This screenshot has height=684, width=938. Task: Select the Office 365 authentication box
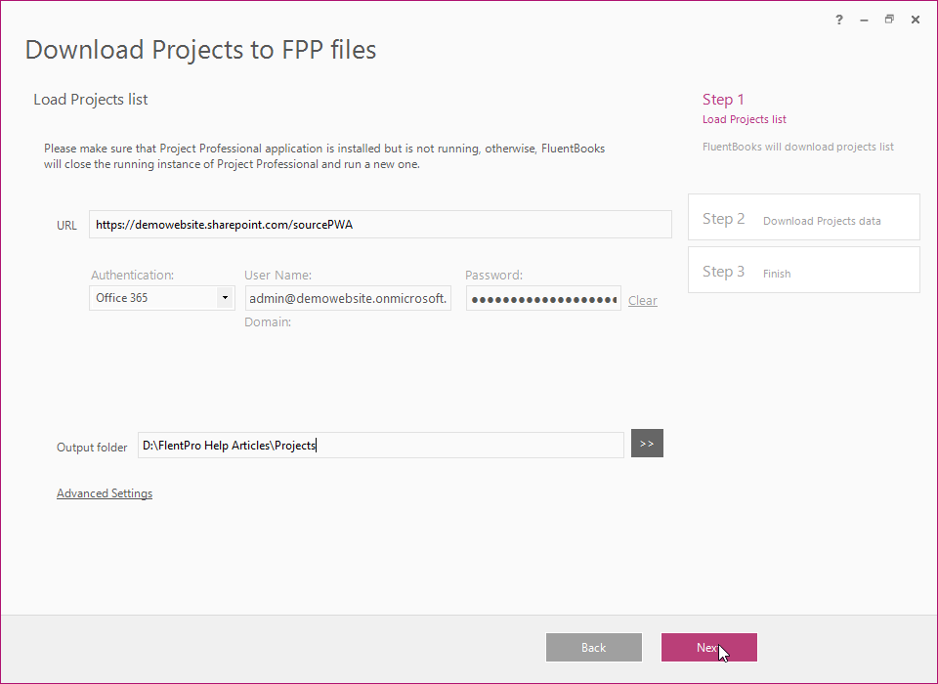pos(161,297)
